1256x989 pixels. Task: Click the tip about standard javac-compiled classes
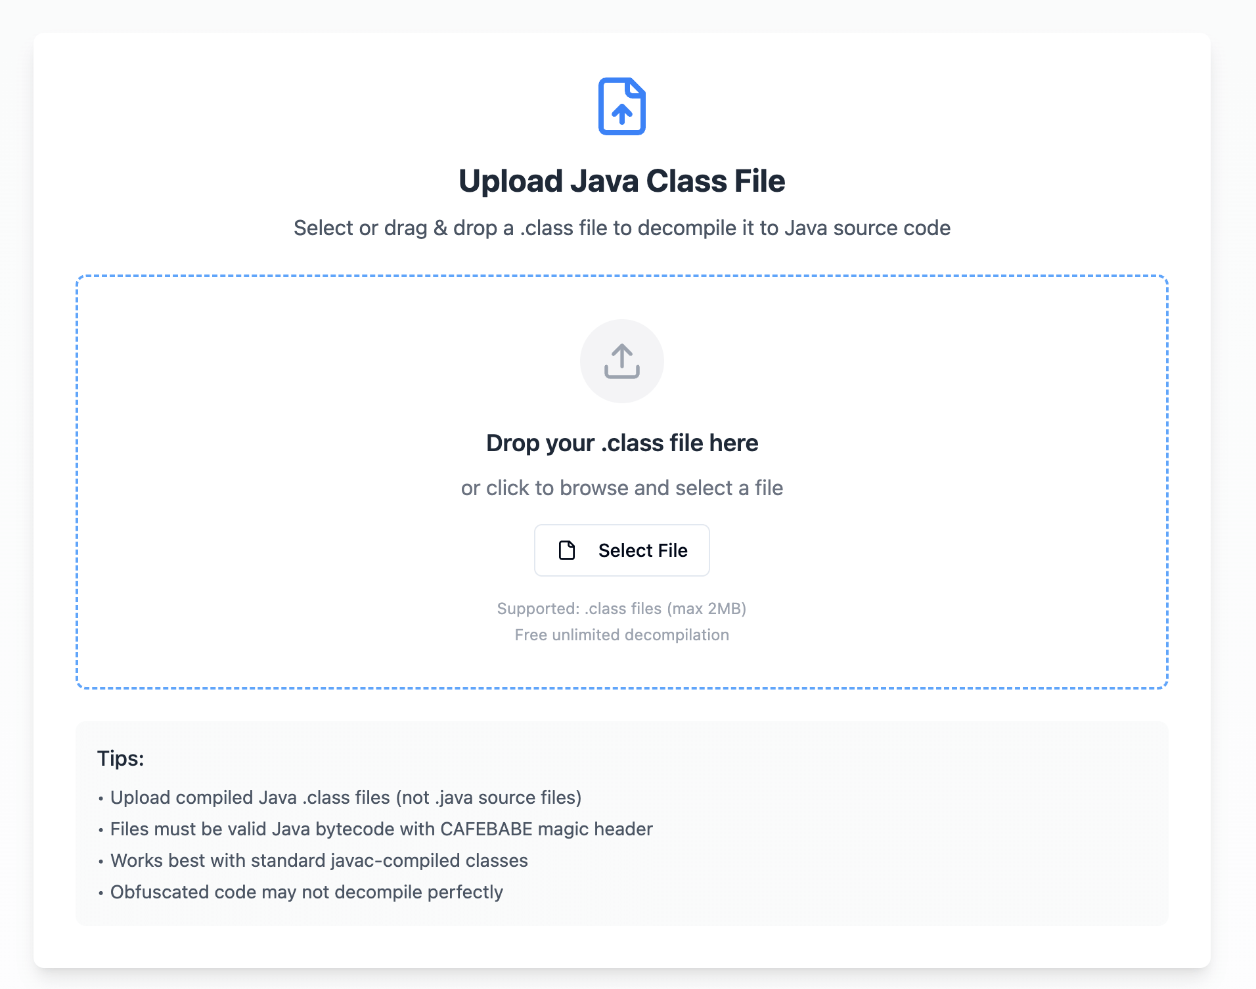pos(319,860)
